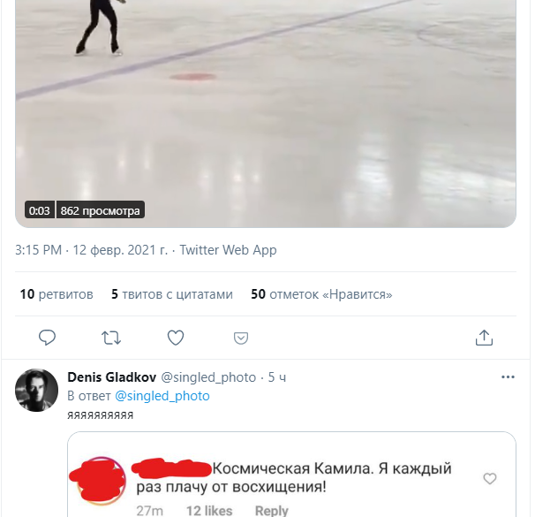Image resolution: width=535 pixels, height=517 pixels.
Task: Like the tweet with heart icon
Action: point(176,338)
